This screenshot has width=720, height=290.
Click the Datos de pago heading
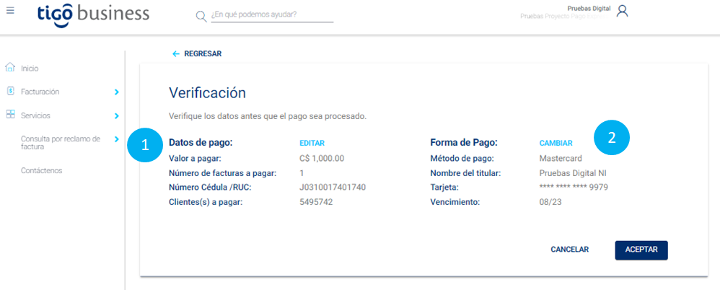click(201, 143)
